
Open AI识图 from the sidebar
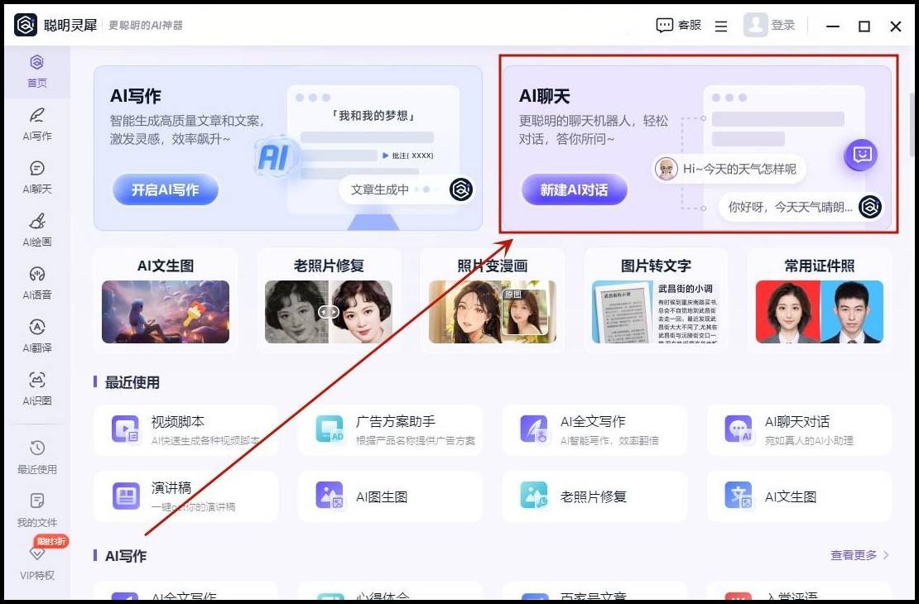point(36,388)
